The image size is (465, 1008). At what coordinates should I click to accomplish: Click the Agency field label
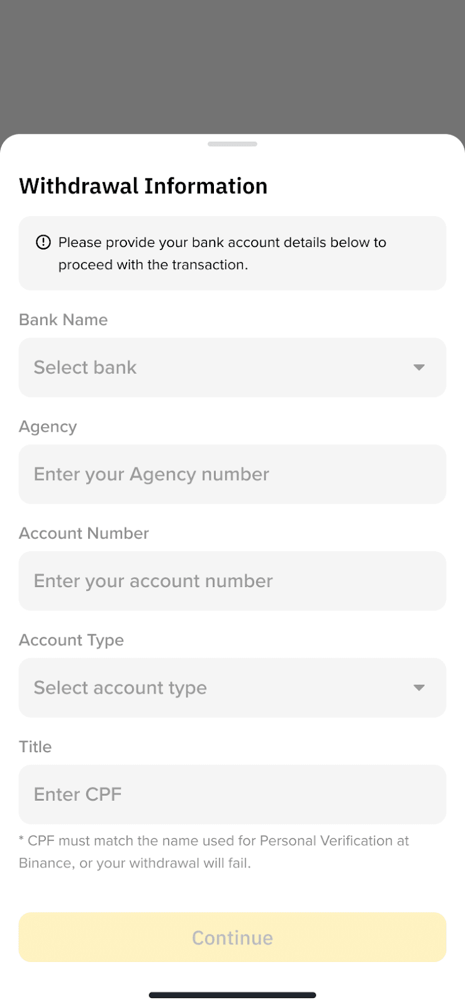48,427
